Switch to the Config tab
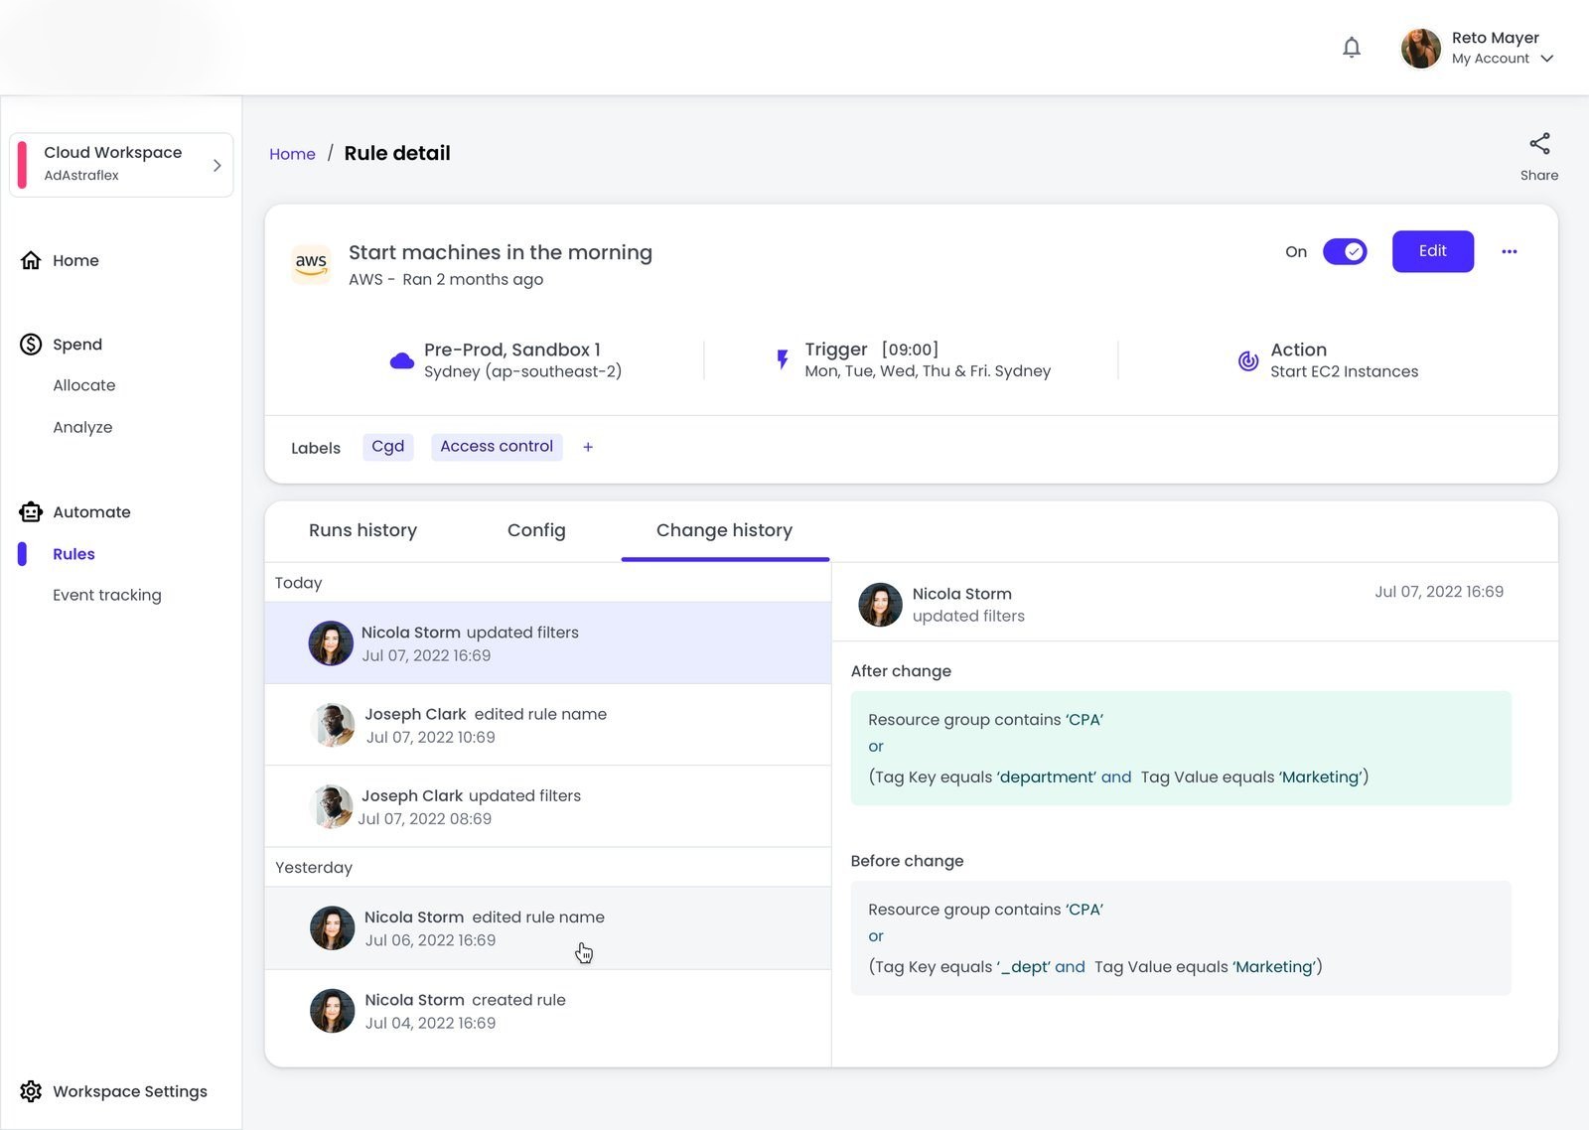This screenshot has height=1130, width=1589. [536, 530]
